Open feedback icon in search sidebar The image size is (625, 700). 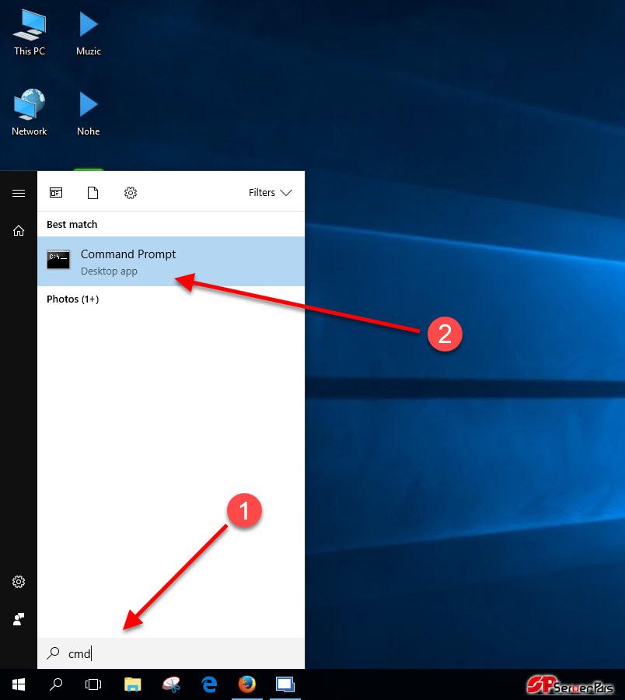pos(19,619)
